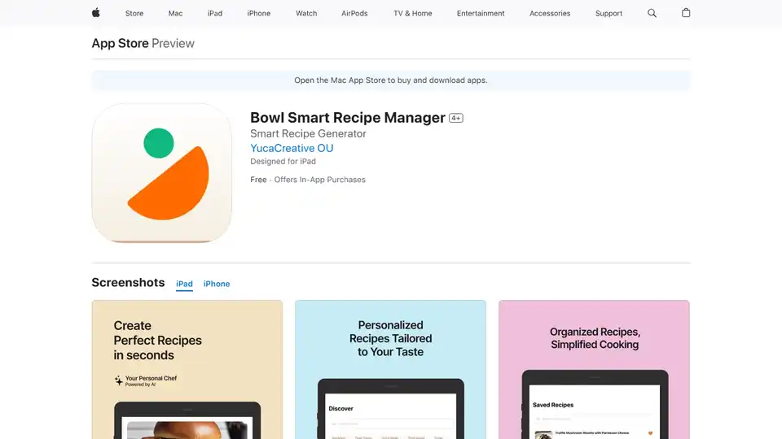
Task: View the Personalized Recipes Tailored screenshot
Action: tap(390, 369)
